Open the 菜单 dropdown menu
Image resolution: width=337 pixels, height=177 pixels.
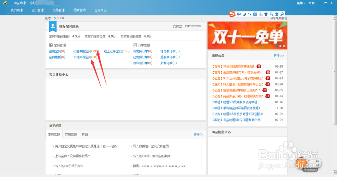pos(301,3)
